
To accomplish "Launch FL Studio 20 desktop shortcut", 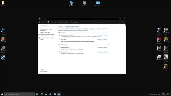I will coord(3,39).
